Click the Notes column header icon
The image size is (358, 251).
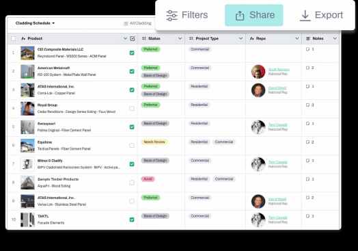[308, 38]
